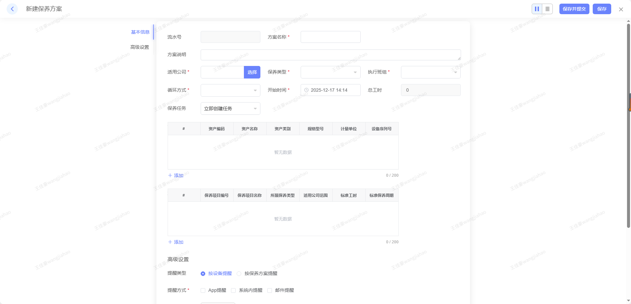Open the 保养类型 dropdown
This screenshot has width=631, height=304.
coord(330,72)
